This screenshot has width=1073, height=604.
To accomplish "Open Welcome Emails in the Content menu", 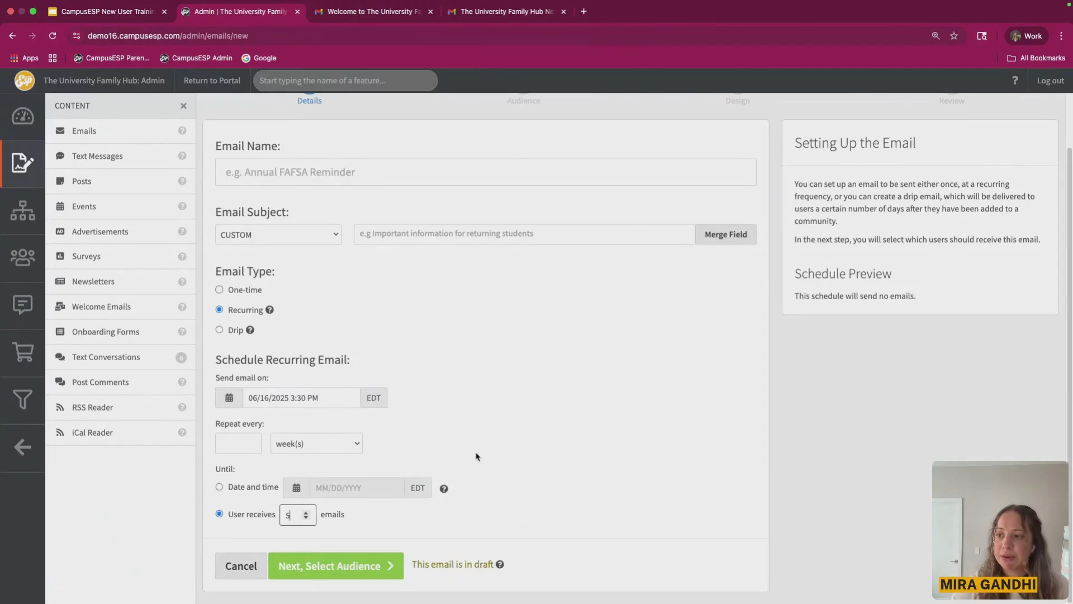I will tap(101, 306).
